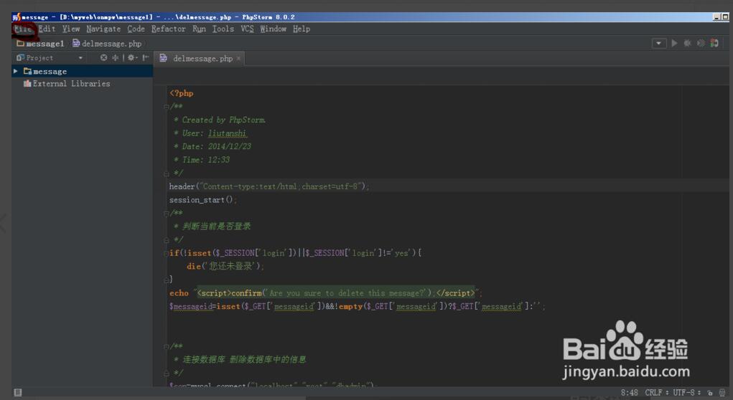Collapse the login check comment block
The width and height of the screenshot is (733, 400).
[166, 214]
